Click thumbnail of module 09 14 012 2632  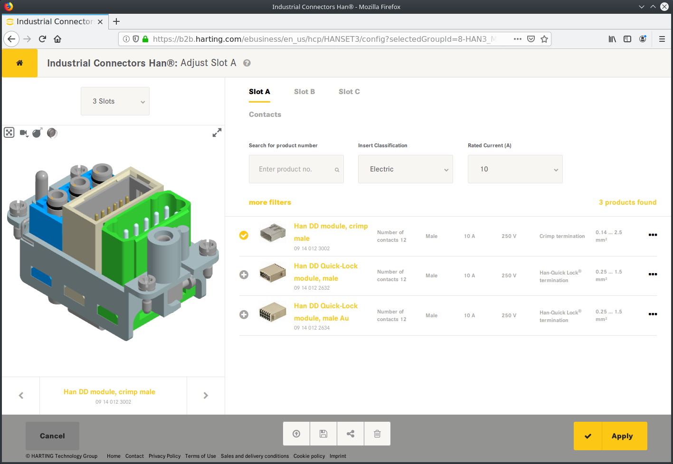273,273
